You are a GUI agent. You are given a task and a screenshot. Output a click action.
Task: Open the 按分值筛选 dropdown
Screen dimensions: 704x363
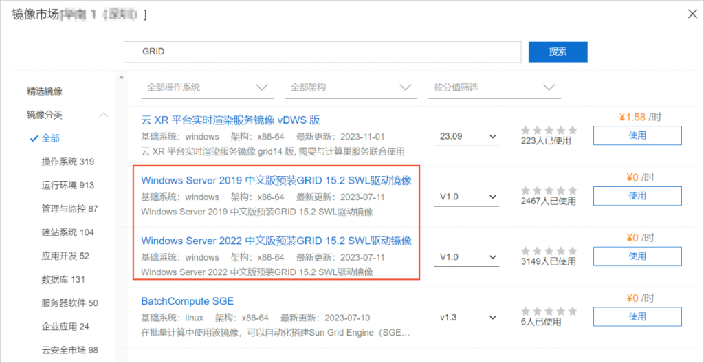[494, 87]
